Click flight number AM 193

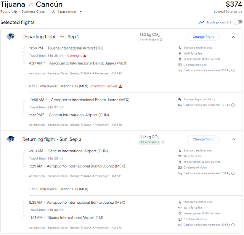(x=117, y=74)
